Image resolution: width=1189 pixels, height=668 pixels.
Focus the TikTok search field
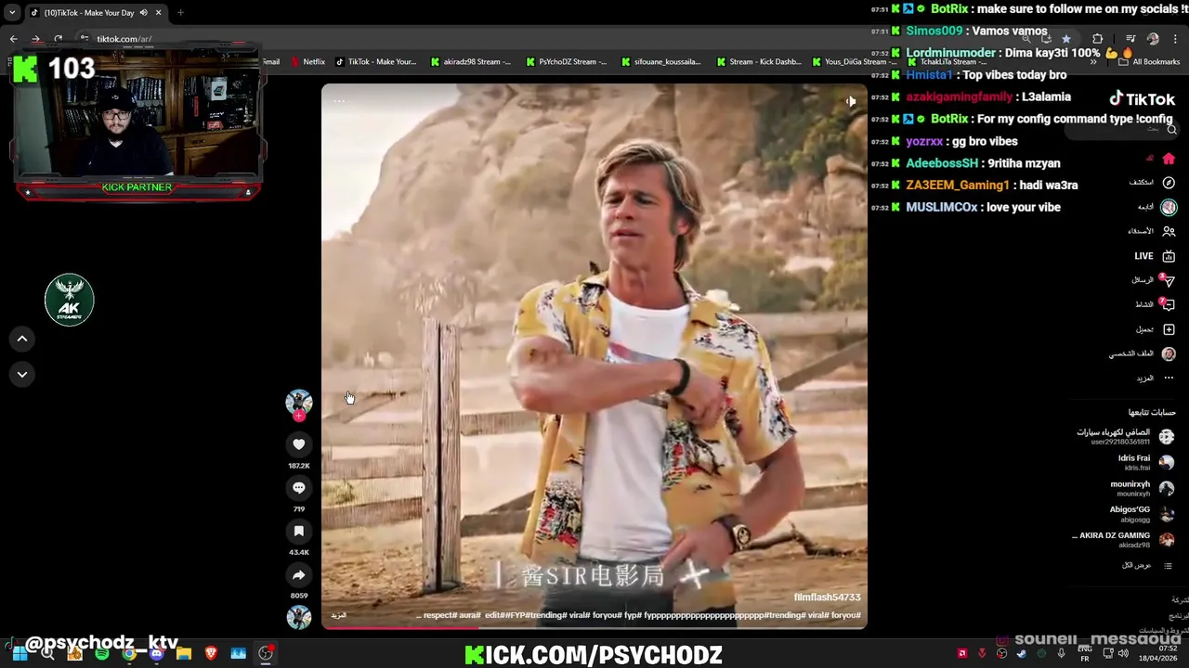coord(1121,130)
